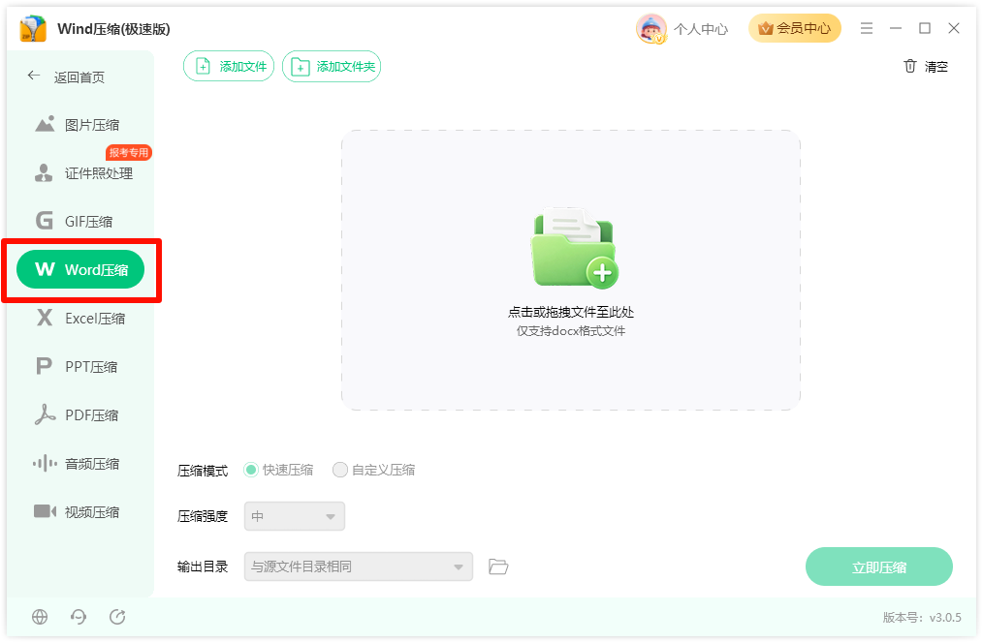This screenshot has width=983, height=643.
Task: Open 个人中心 link in title bar
Action: tap(701, 29)
